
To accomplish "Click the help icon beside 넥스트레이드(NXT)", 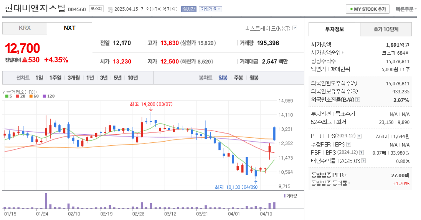I will 295,28.
